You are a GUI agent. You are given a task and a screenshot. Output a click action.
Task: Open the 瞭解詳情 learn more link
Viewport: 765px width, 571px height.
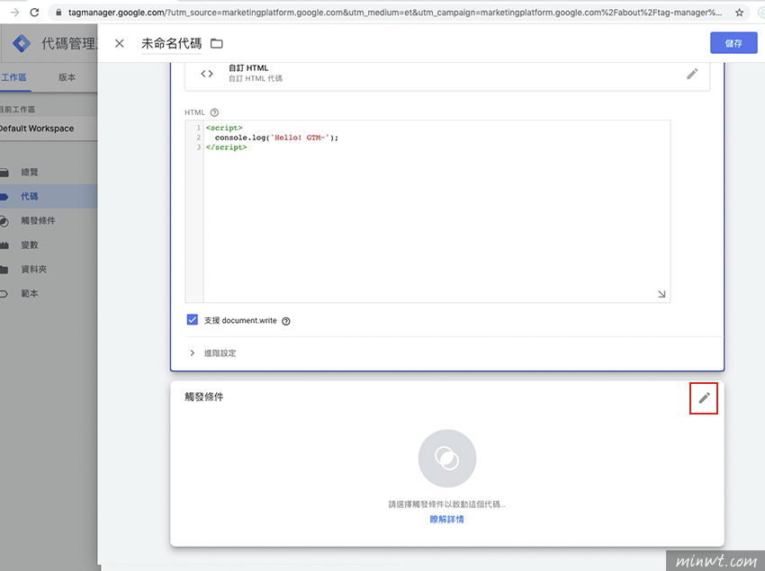click(x=447, y=520)
